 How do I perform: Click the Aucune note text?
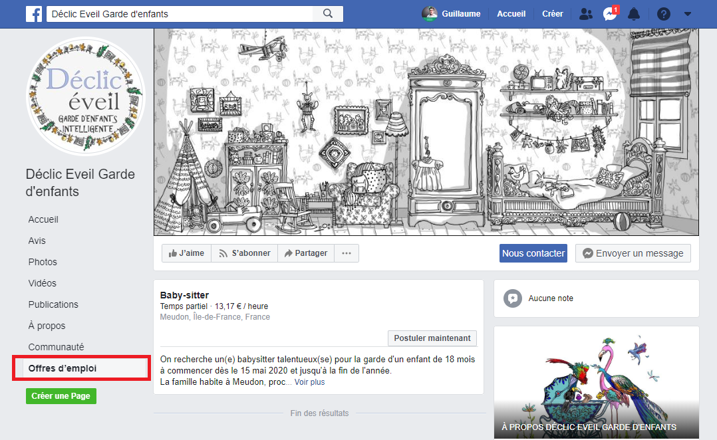551,298
